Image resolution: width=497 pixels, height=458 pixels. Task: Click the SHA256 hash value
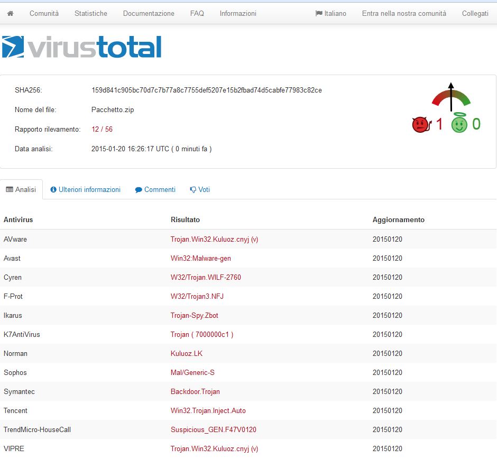[207, 90]
